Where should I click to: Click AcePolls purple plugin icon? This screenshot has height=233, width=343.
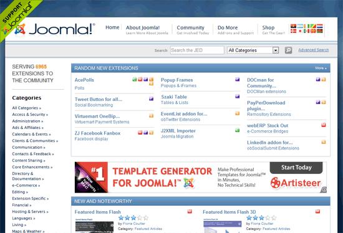(x=146, y=79)
